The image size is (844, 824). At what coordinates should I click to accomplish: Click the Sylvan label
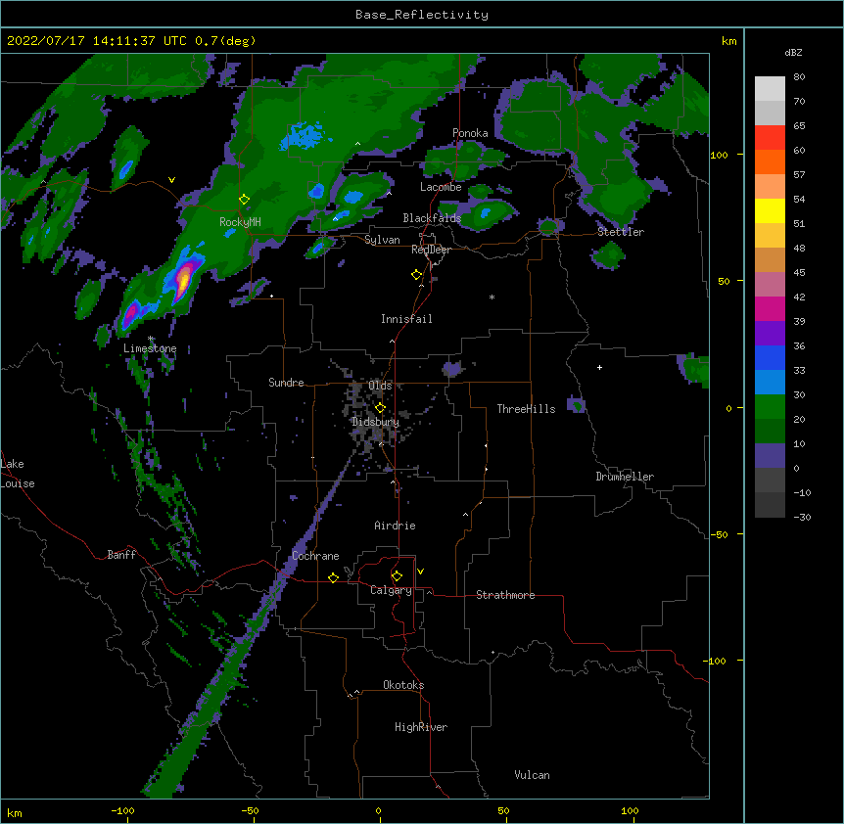click(x=382, y=240)
